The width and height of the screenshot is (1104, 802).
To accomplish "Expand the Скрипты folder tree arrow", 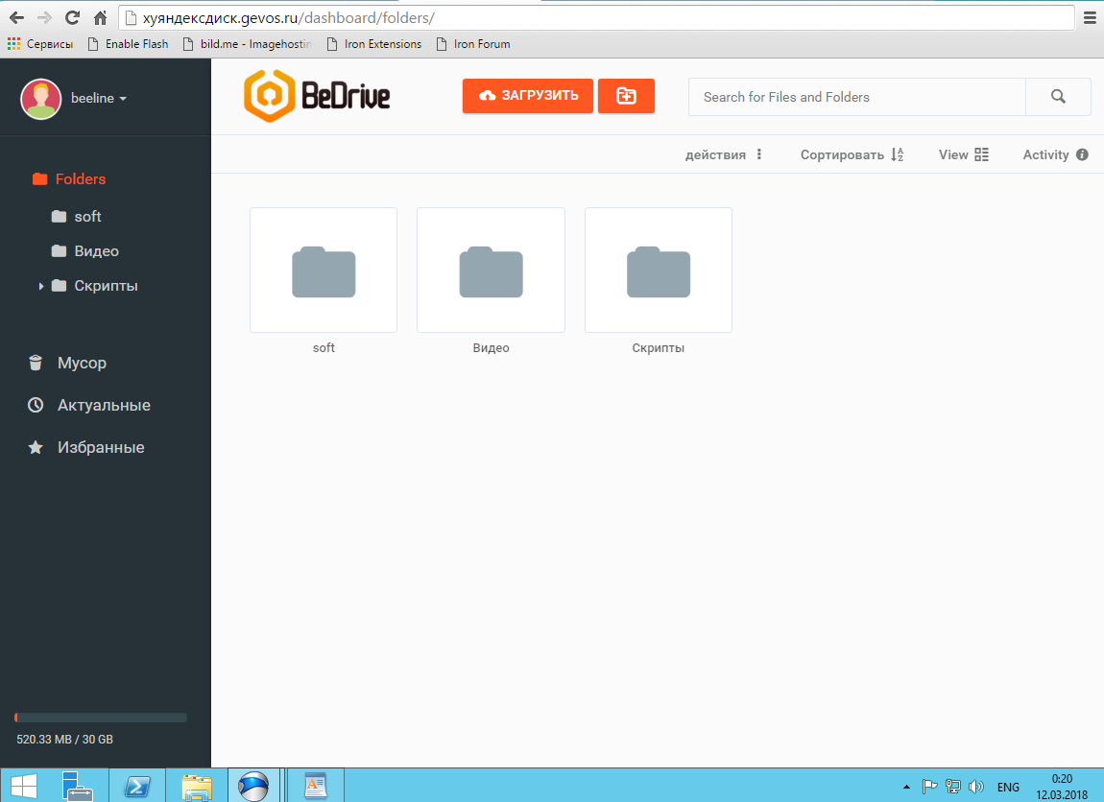I will (41, 286).
